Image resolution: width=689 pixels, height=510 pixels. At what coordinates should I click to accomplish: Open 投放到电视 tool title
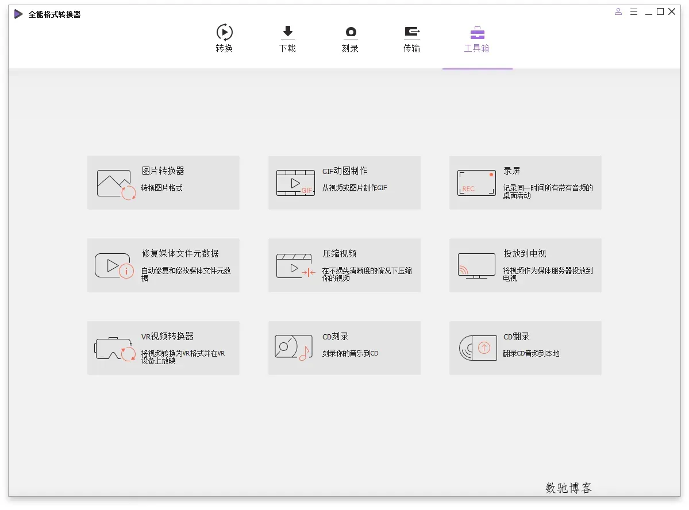click(525, 253)
